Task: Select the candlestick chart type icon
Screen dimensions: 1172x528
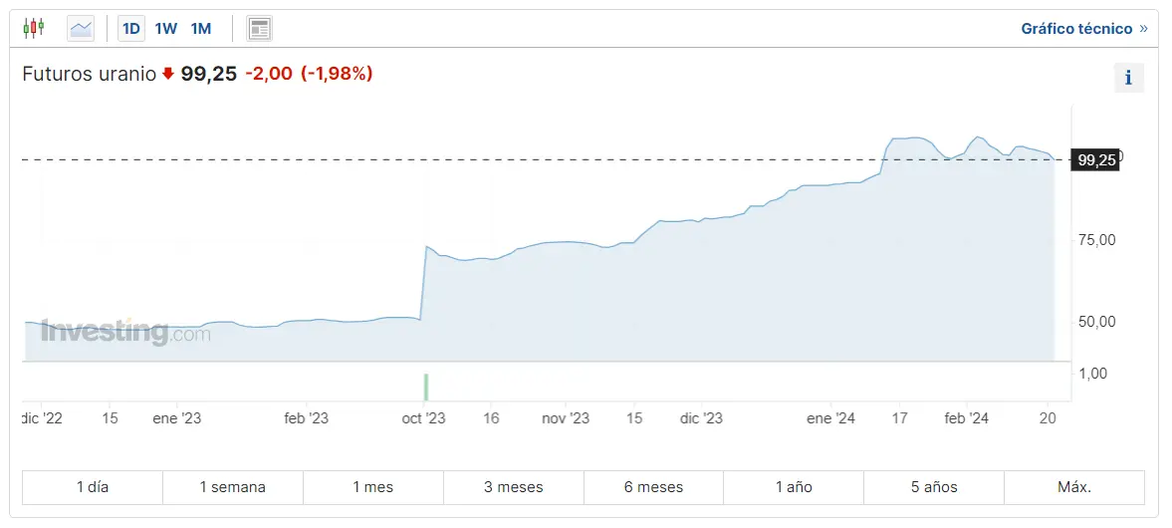Action: (x=34, y=28)
